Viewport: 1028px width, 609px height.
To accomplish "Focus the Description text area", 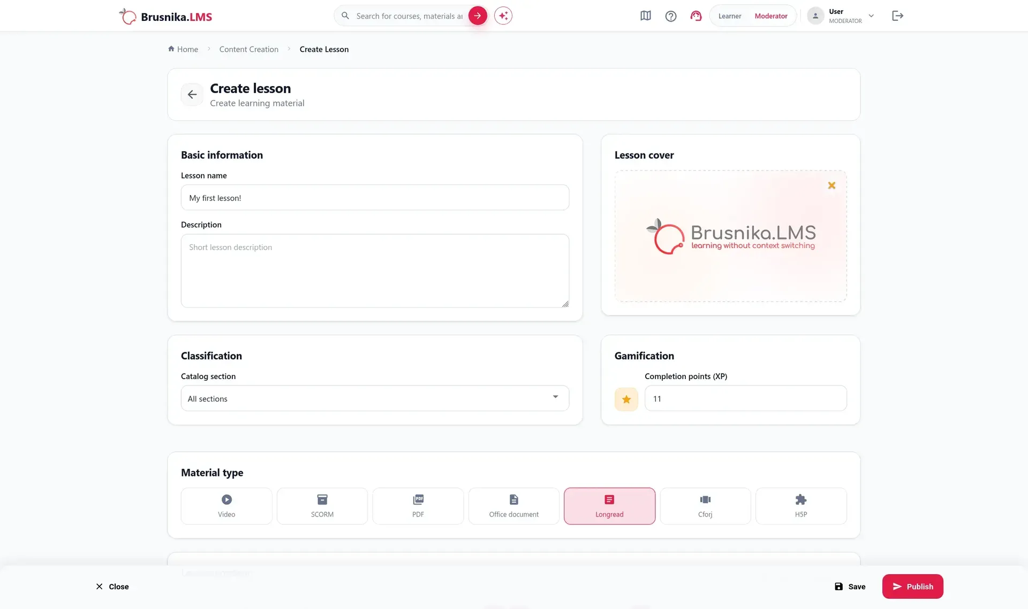I will coord(375,271).
